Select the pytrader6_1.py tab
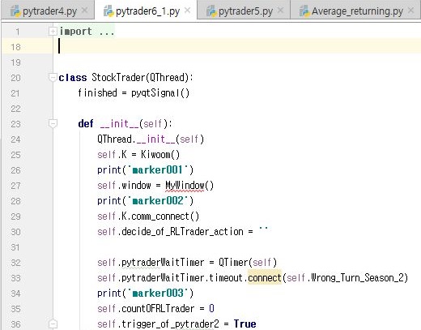421x330 pixels. click(x=146, y=11)
